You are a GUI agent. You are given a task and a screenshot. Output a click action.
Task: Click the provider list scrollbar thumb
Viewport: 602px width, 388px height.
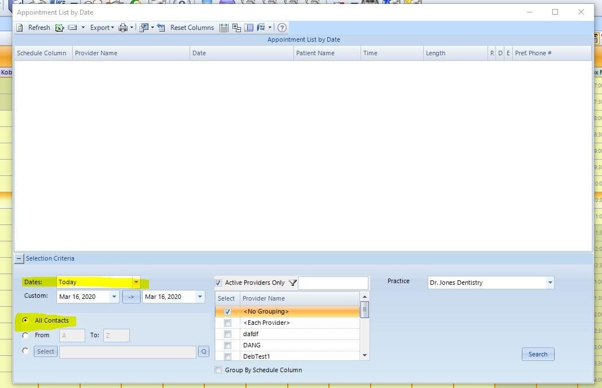coord(364,310)
